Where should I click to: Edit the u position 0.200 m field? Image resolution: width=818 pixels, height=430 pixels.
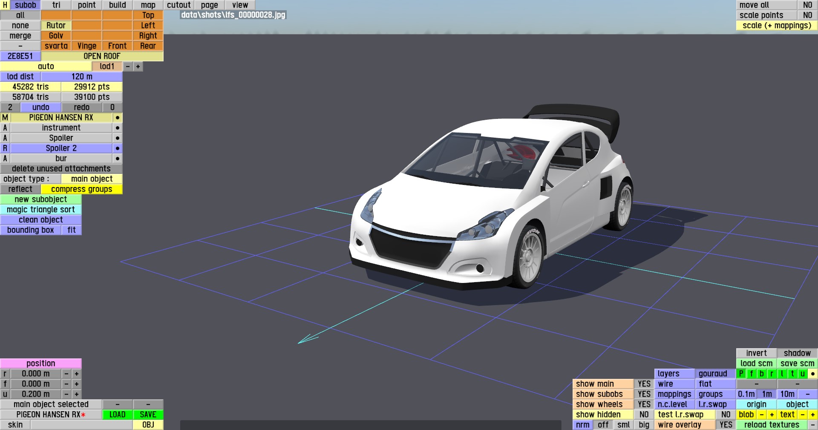click(x=36, y=394)
